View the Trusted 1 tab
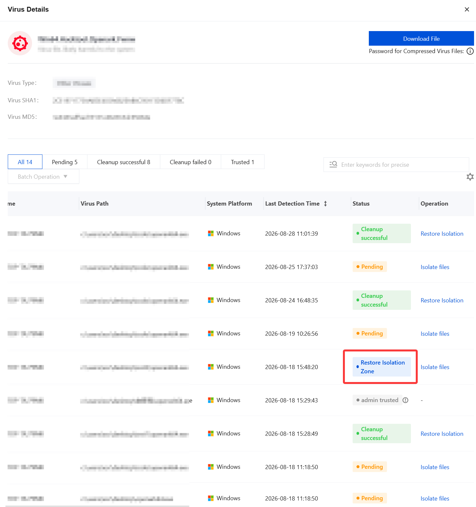Viewport: 476px width, 507px height. (x=243, y=162)
